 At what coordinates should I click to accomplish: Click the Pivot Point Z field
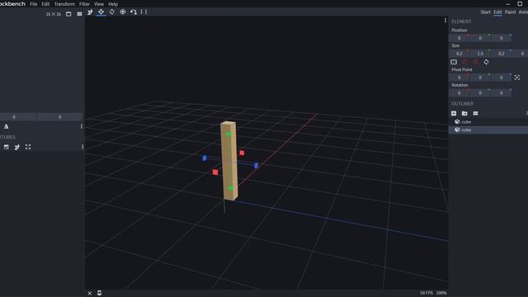502,78
